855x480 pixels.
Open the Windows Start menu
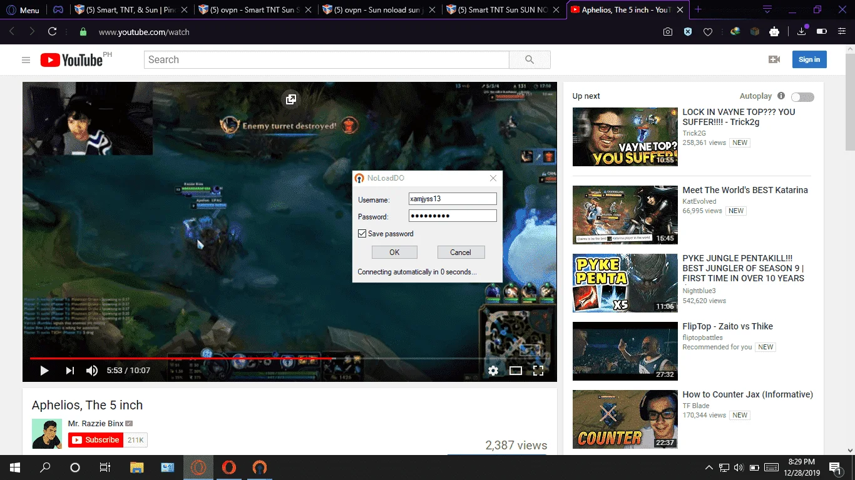pyautogui.click(x=15, y=467)
